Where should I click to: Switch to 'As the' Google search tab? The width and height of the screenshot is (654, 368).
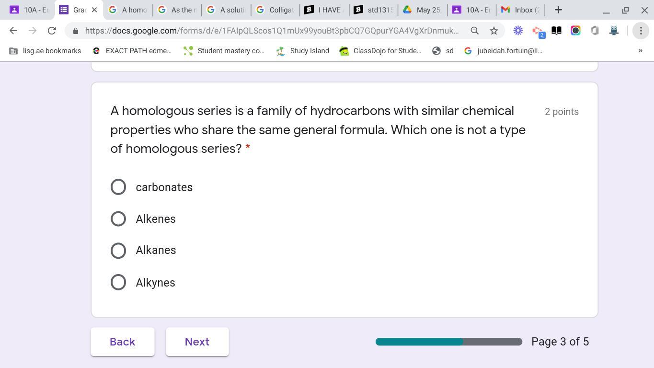(177, 10)
